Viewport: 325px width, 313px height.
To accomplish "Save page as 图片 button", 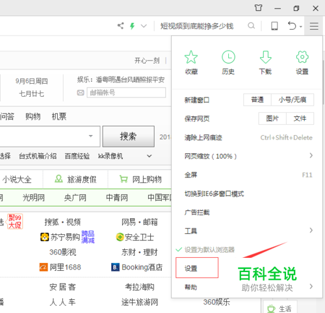I will click(x=272, y=118).
